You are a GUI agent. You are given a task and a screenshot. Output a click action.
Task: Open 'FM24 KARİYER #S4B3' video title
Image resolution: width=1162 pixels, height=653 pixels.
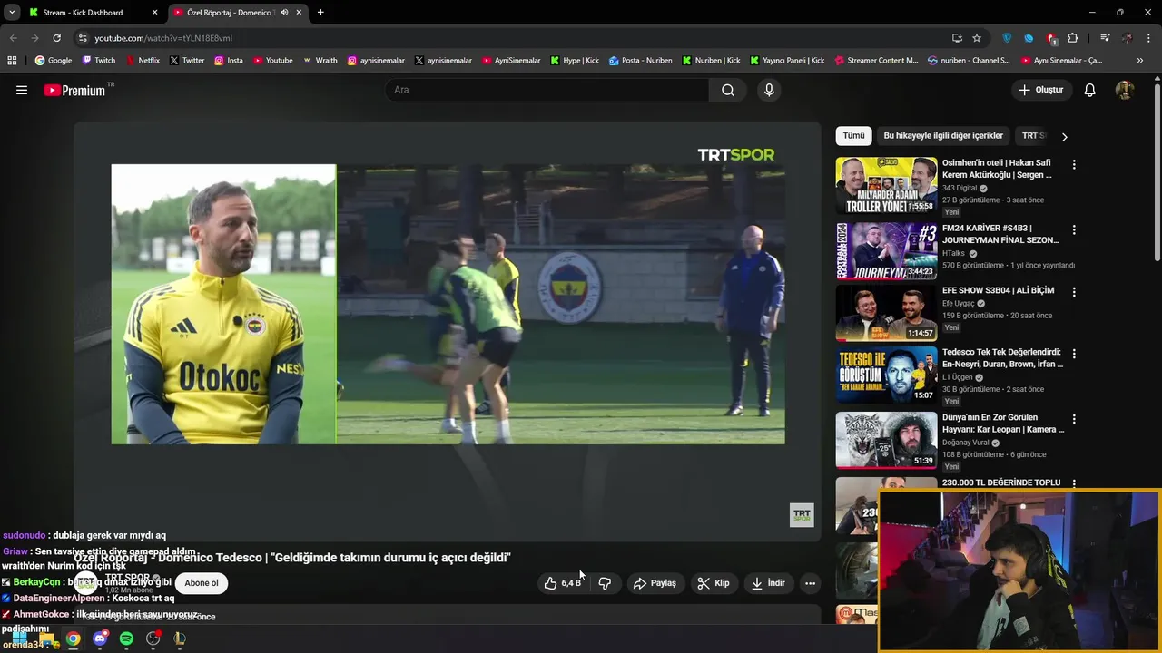[1000, 234]
